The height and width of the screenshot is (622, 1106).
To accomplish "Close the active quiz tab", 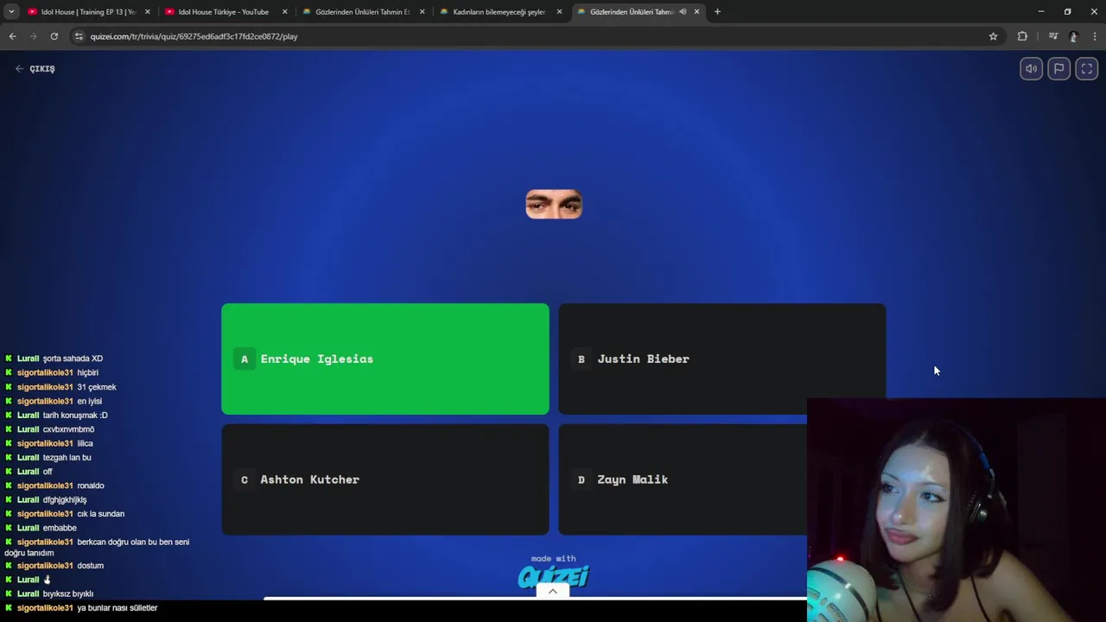I will (x=696, y=12).
